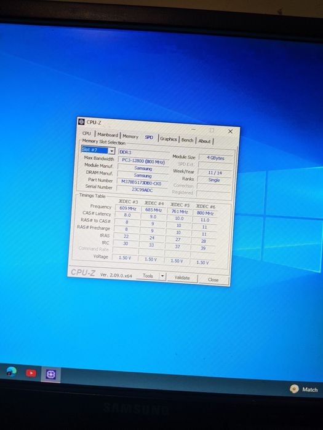The width and height of the screenshot is (323, 430).
Task: Click the JEDEC #4 frequency 685 MHz
Action: click(153, 210)
